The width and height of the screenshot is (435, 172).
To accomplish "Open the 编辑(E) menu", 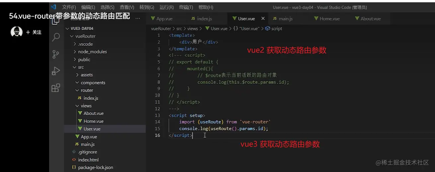I will pyautogui.click(x=88, y=7).
